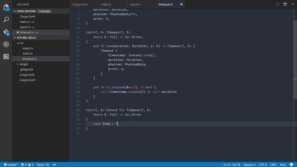Viewport: 297px width, 167px height.
Task: Click line number 31 in gutter
Action: pos(78,124)
